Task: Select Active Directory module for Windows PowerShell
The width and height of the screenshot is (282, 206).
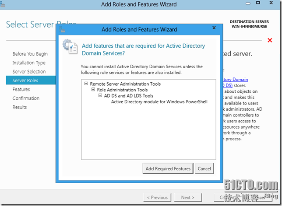Action: click(x=159, y=101)
